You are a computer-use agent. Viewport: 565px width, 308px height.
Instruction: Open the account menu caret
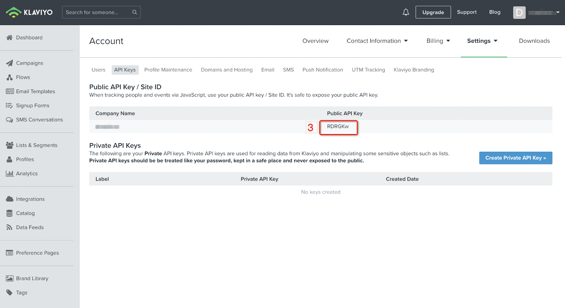click(x=558, y=12)
